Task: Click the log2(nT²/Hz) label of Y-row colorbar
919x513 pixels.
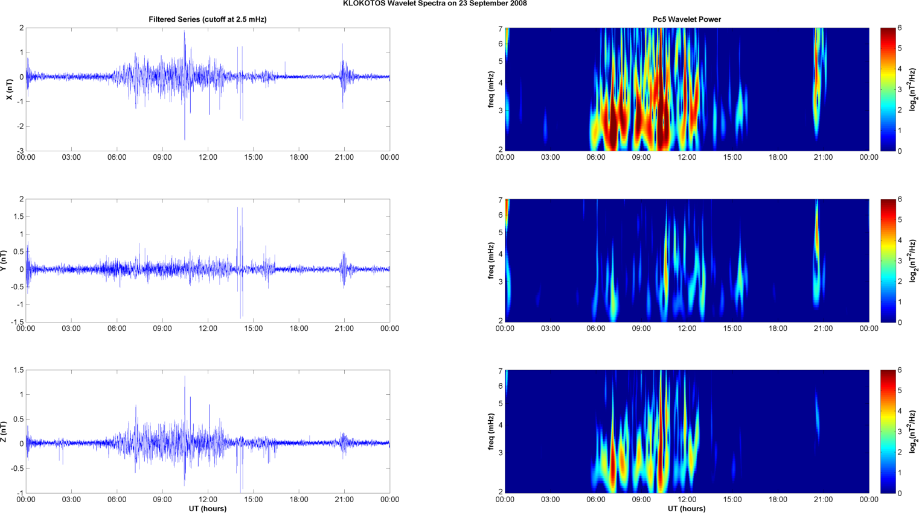Action: tap(914, 260)
